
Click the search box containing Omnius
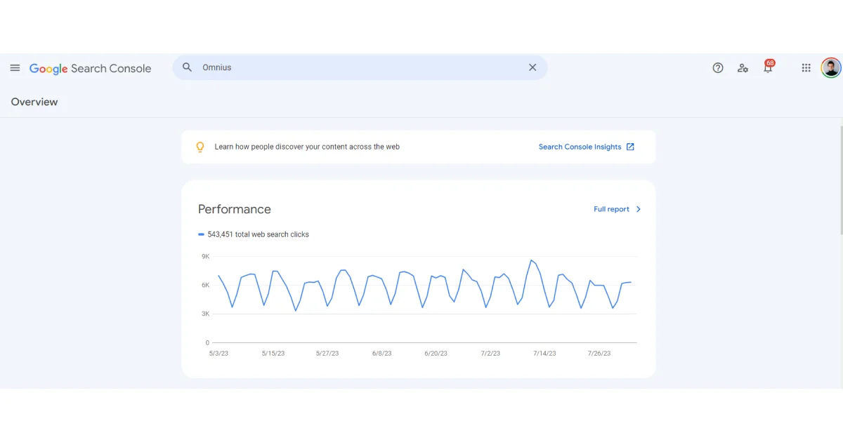[360, 67]
